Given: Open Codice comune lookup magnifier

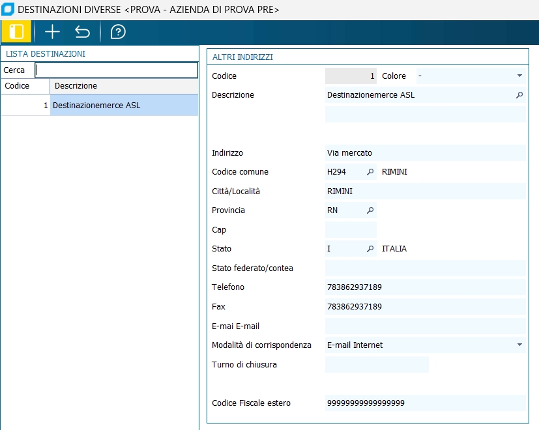Looking at the screenshot, I should [370, 172].
